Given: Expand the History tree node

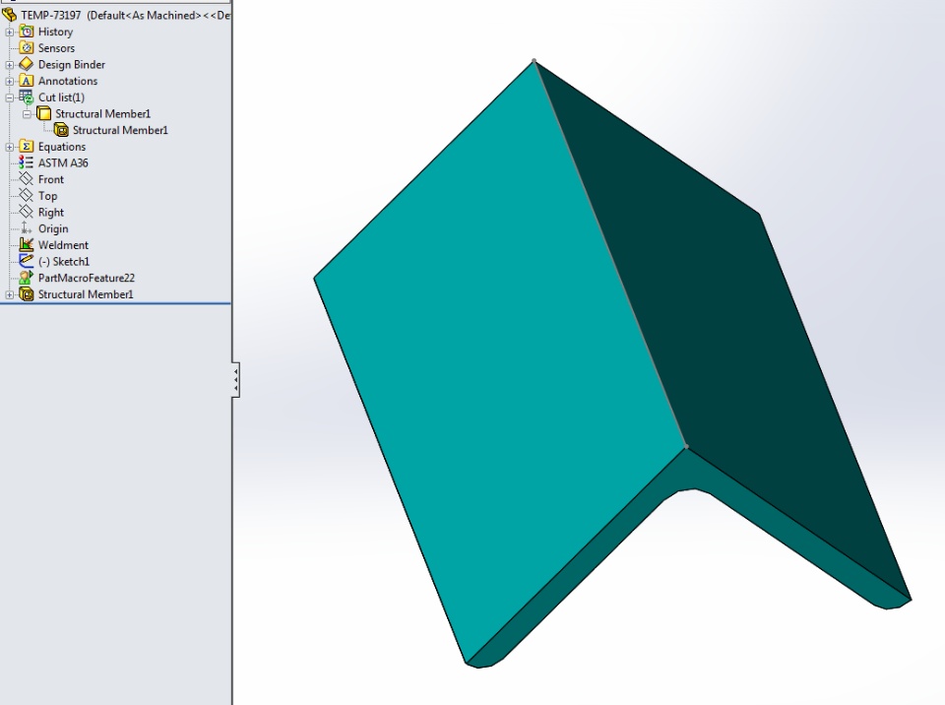Looking at the screenshot, I should click(x=10, y=32).
